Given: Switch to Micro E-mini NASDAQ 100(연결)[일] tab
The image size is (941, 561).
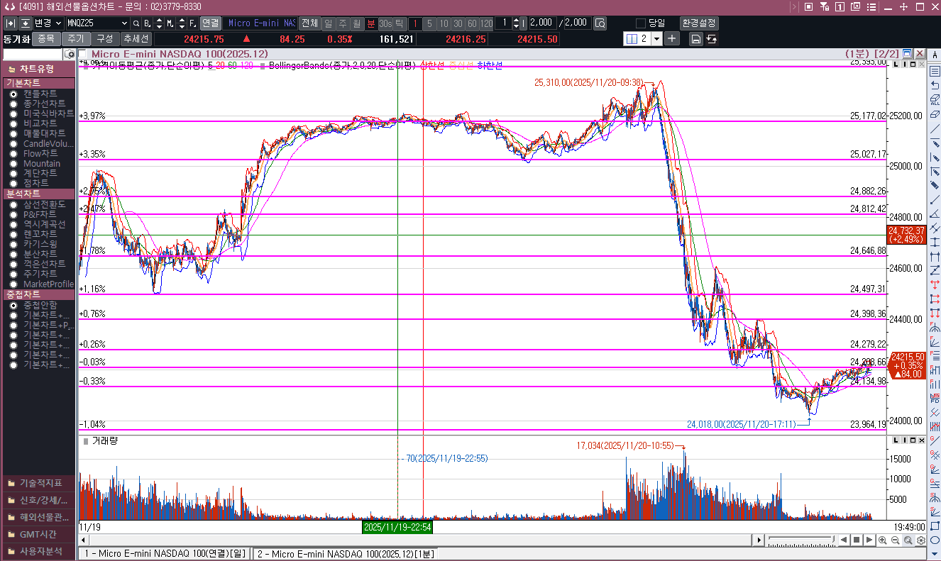Looking at the screenshot, I should 164,553.
